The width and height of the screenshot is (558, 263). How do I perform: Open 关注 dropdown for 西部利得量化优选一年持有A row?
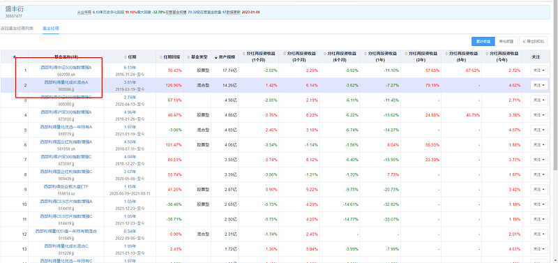click(539, 130)
